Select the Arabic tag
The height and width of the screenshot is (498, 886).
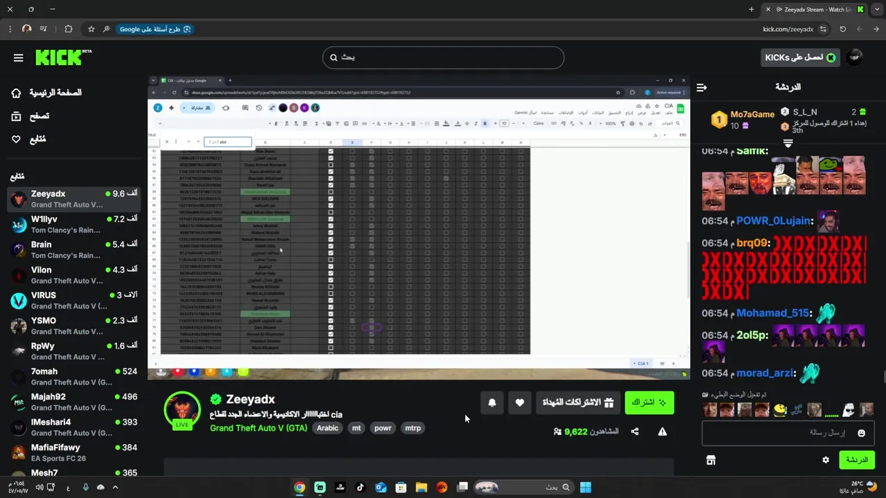(x=327, y=428)
